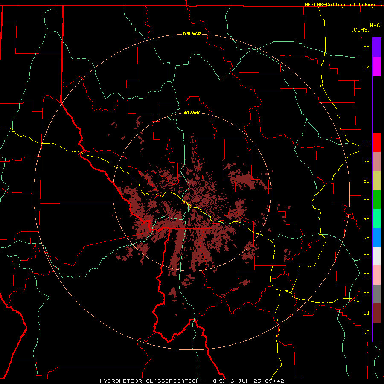Click the "09:42" timestamp text
384x384 pixels.
click(x=273, y=381)
